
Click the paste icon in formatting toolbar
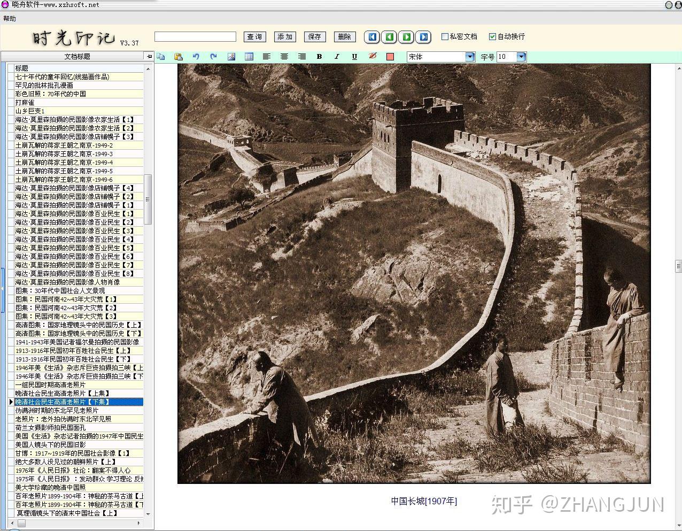tap(179, 57)
